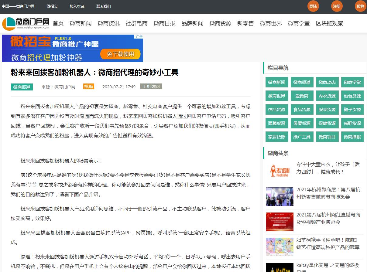Open 微商世界 in main navigation
367x272 pixels.
(x=271, y=23)
